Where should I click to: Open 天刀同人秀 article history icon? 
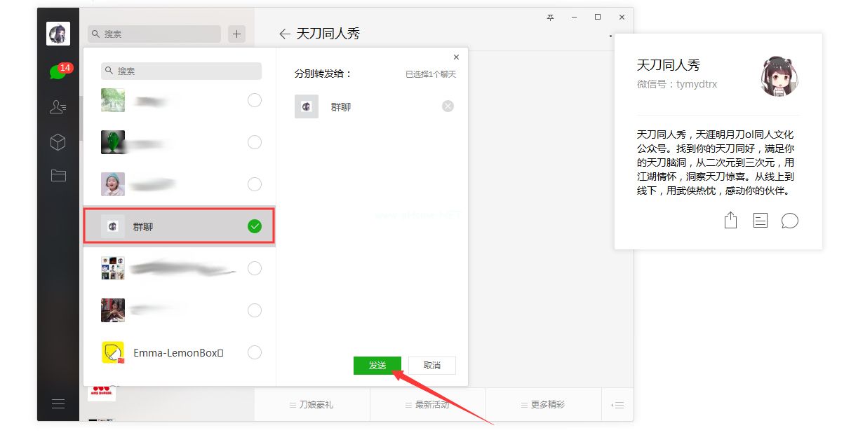pos(761,220)
